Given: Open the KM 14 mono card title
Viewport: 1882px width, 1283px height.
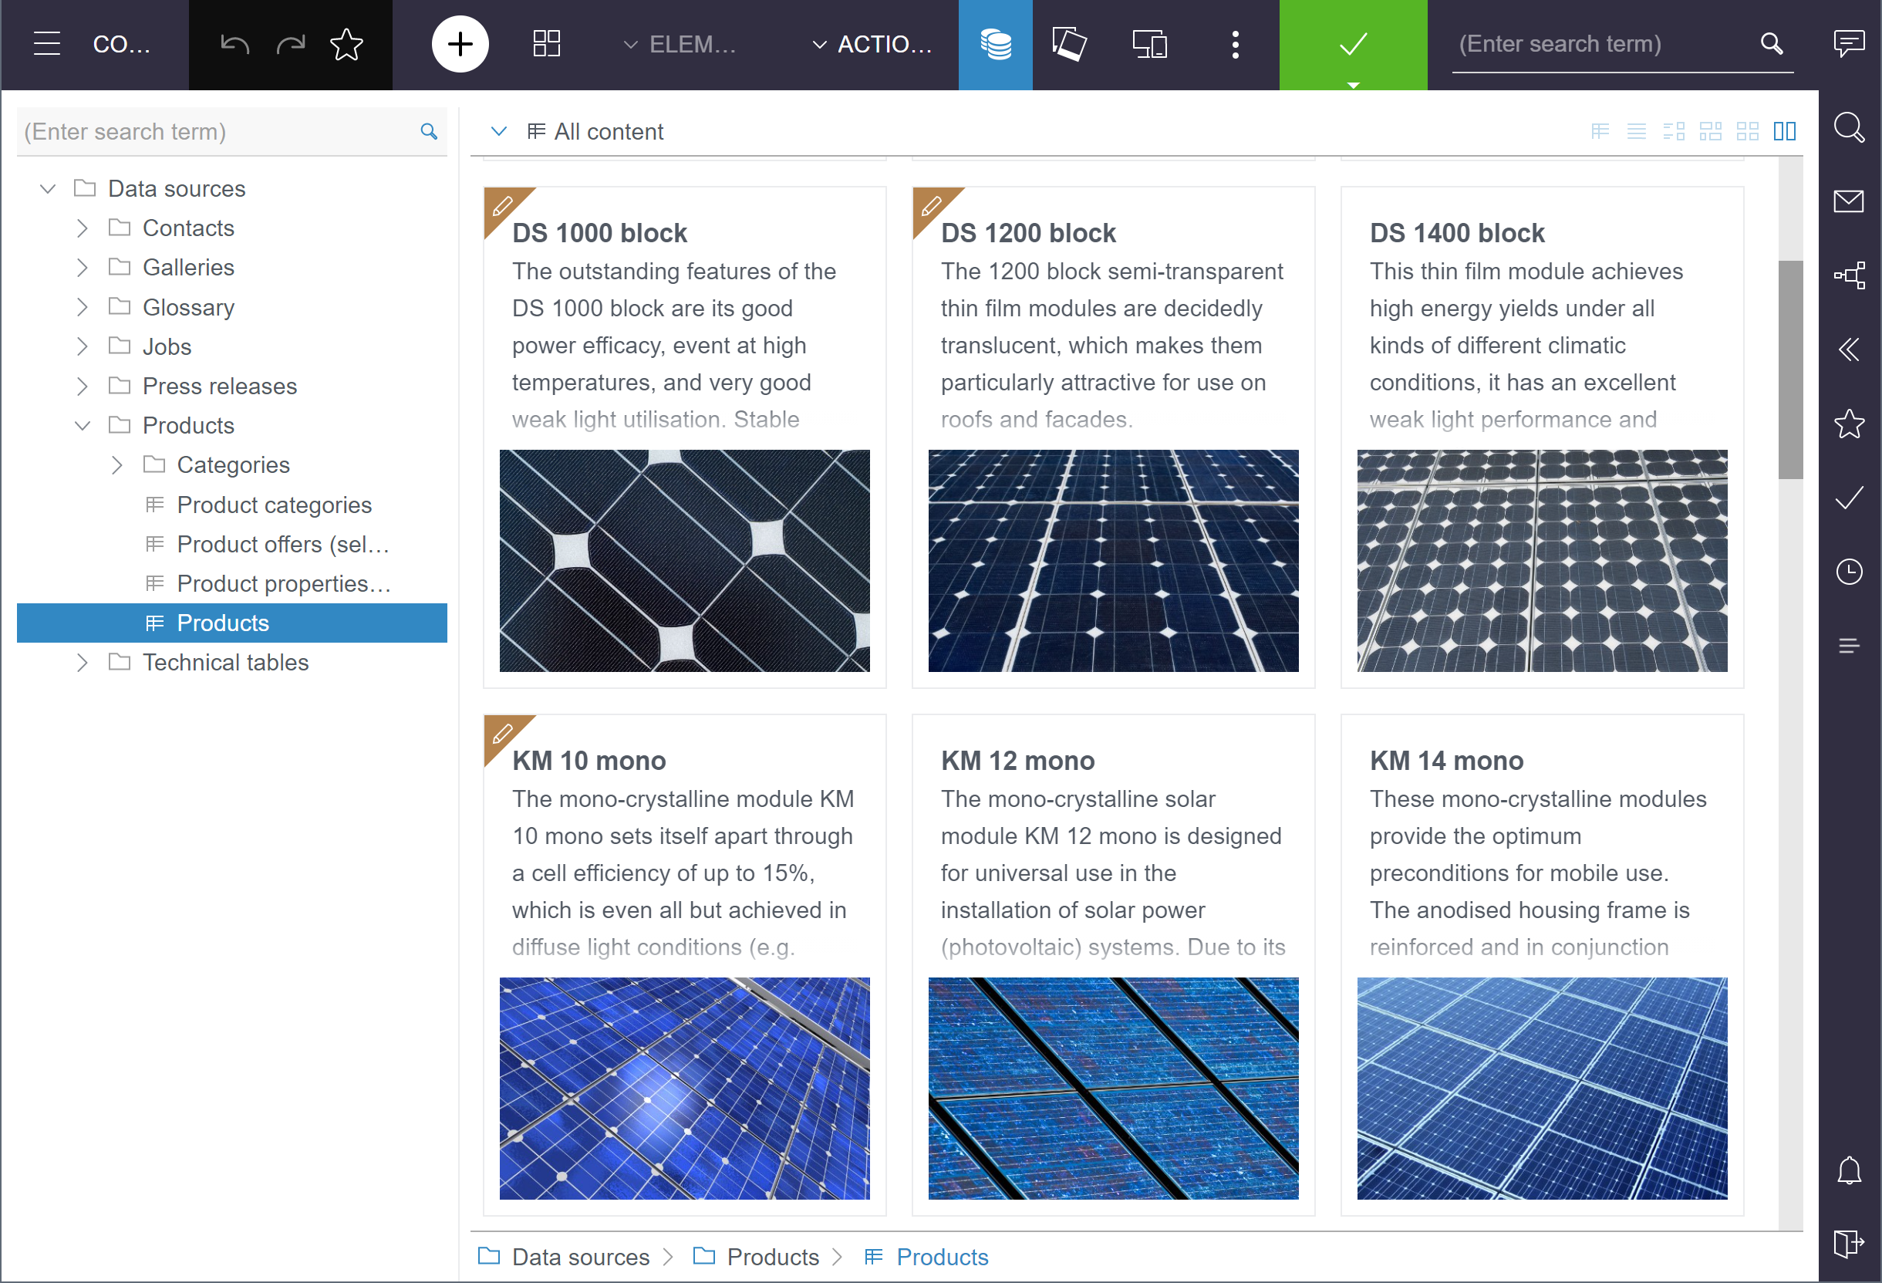Looking at the screenshot, I should tap(1446, 761).
